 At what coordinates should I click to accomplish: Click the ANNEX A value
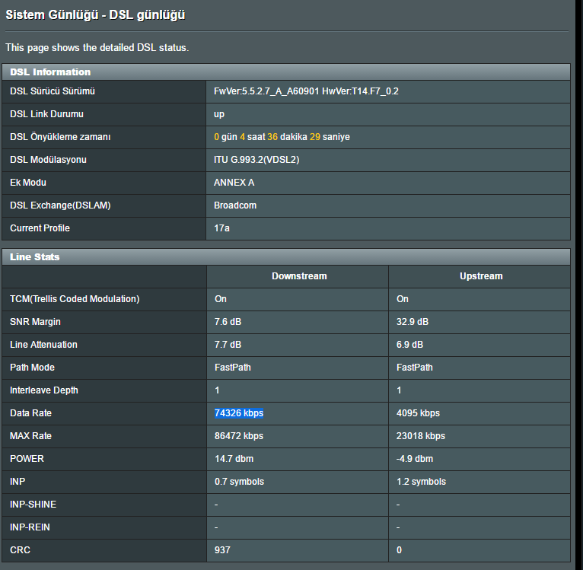(234, 183)
